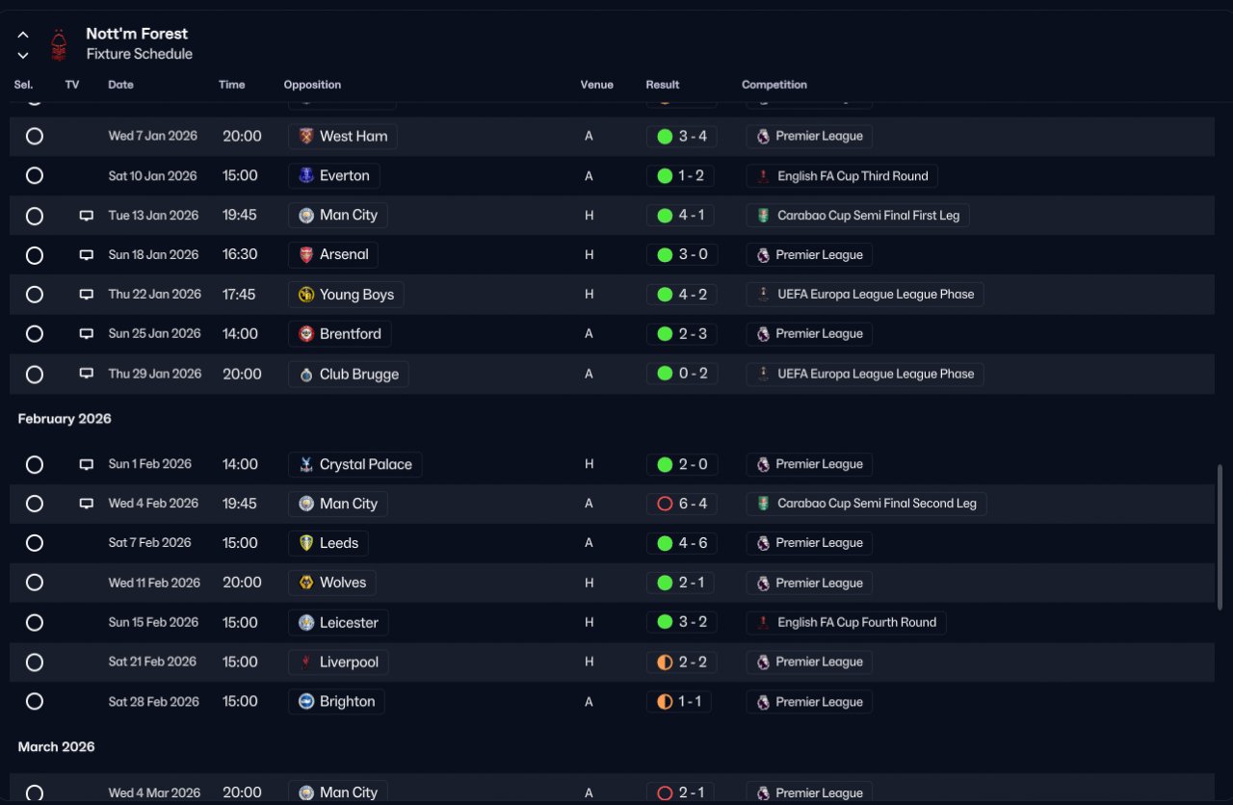
Task: Click the West Ham club badge
Action: 306,137
